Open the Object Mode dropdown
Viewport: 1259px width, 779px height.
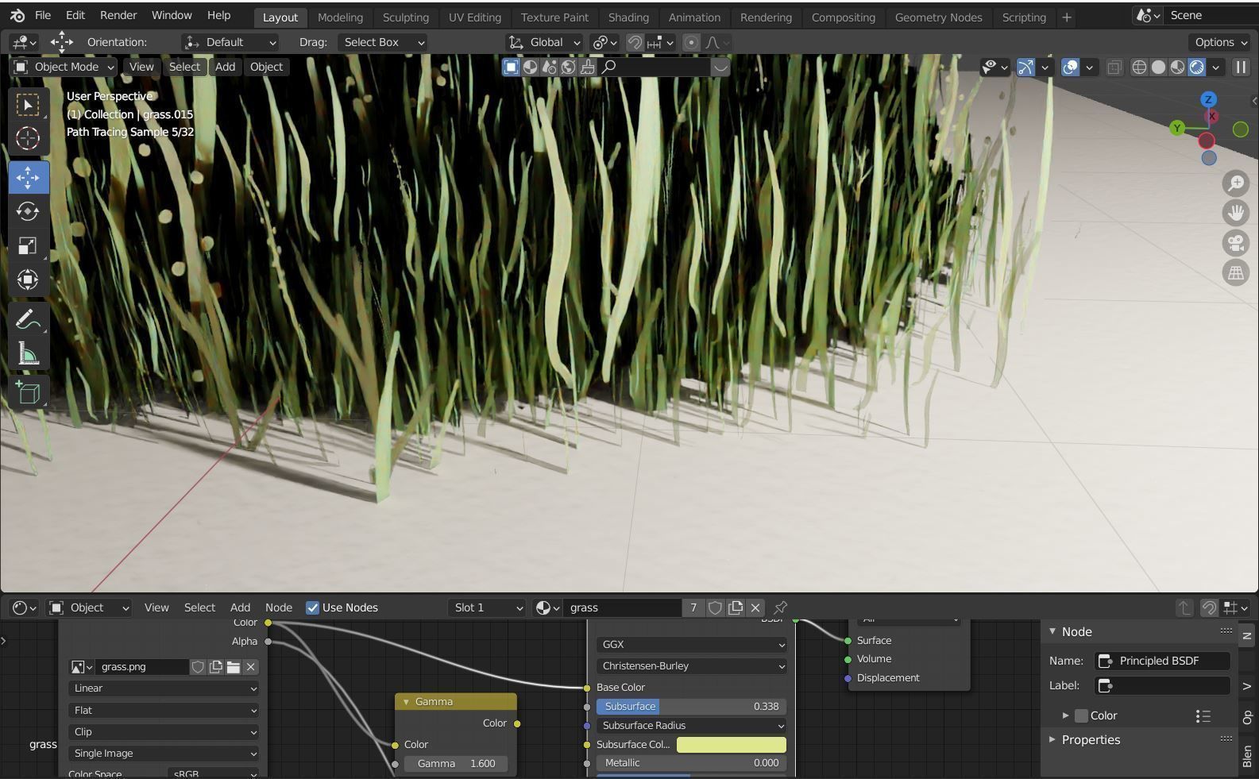point(65,67)
